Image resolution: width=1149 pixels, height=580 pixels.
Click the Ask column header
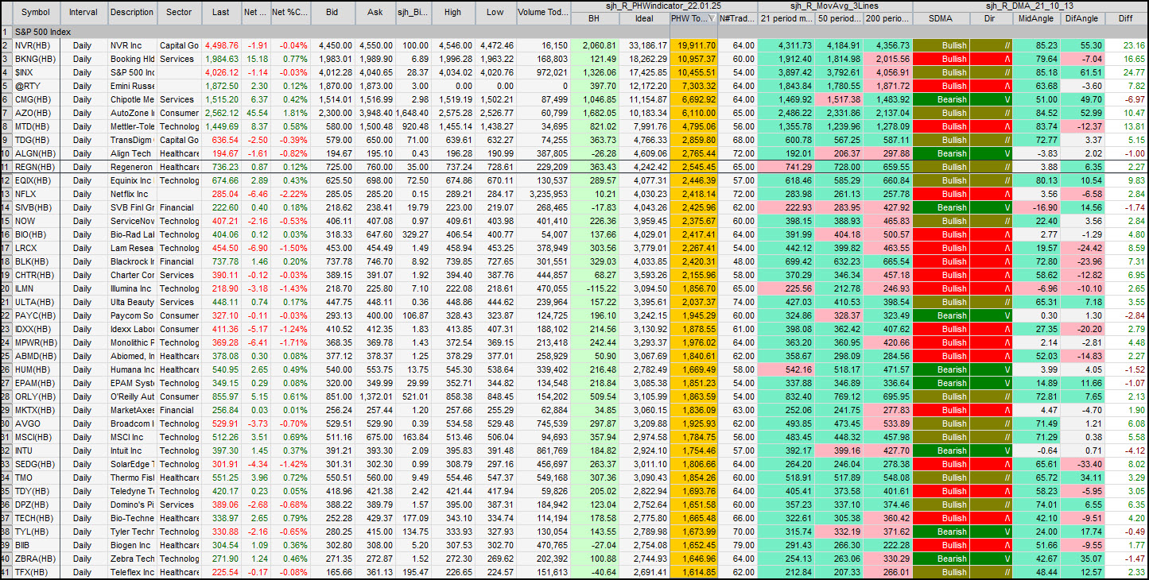click(x=375, y=13)
